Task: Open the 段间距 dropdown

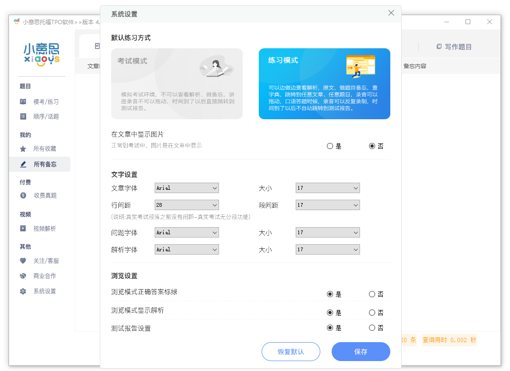Action: pyautogui.click(x=327, y=205)
